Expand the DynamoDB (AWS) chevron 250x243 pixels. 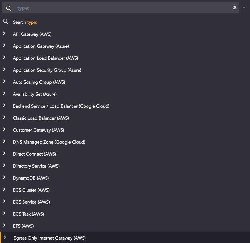coord(4,177)
